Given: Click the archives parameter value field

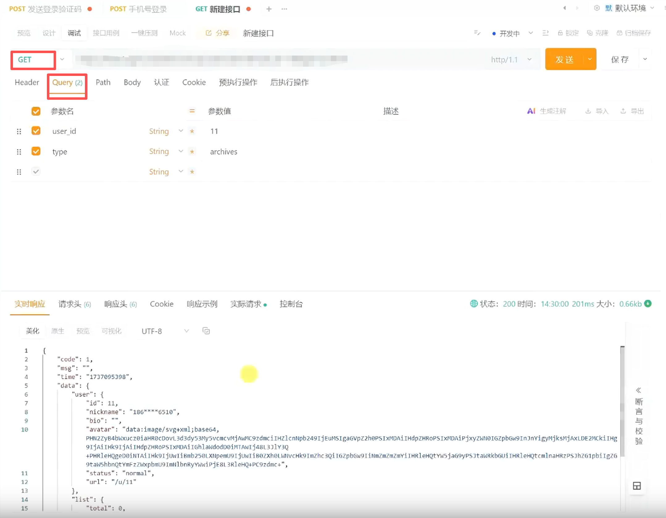Looking at the screenshot, I should [x=224, y=152].
